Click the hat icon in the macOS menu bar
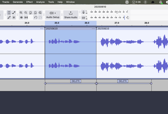 [153, 2]
